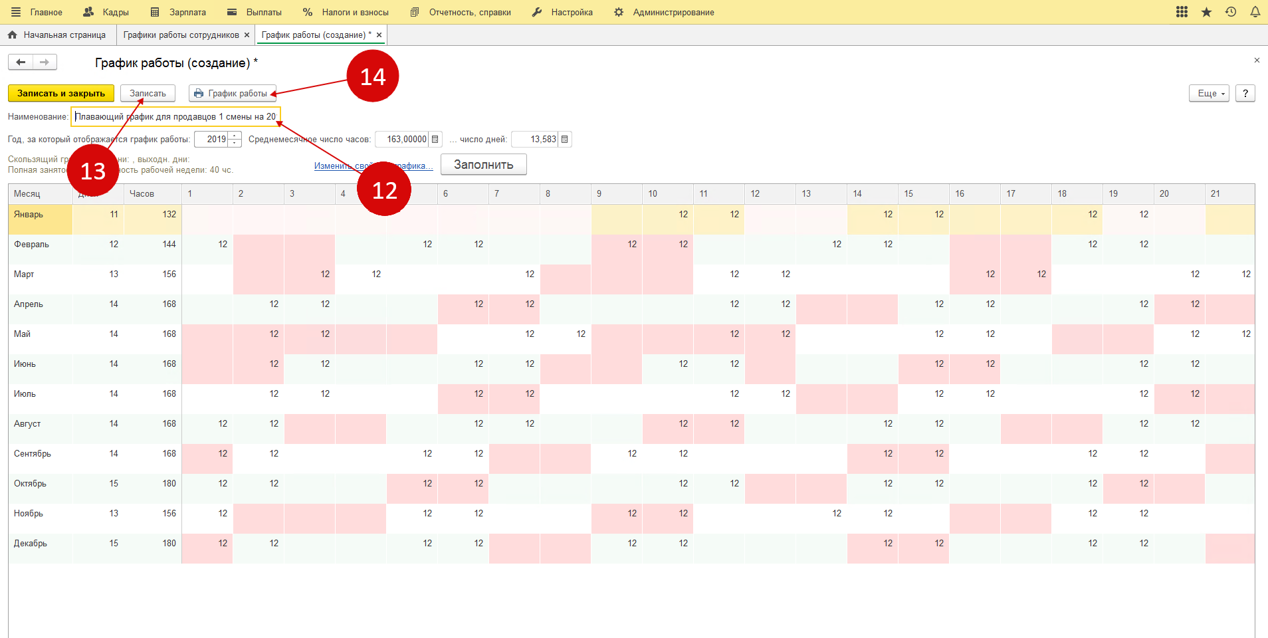Click the 132 hours cell for Январь

(x=153, y=219)
